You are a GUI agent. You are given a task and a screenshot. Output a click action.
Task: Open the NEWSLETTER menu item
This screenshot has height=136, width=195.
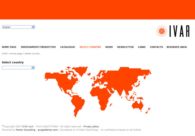(125, 47)
